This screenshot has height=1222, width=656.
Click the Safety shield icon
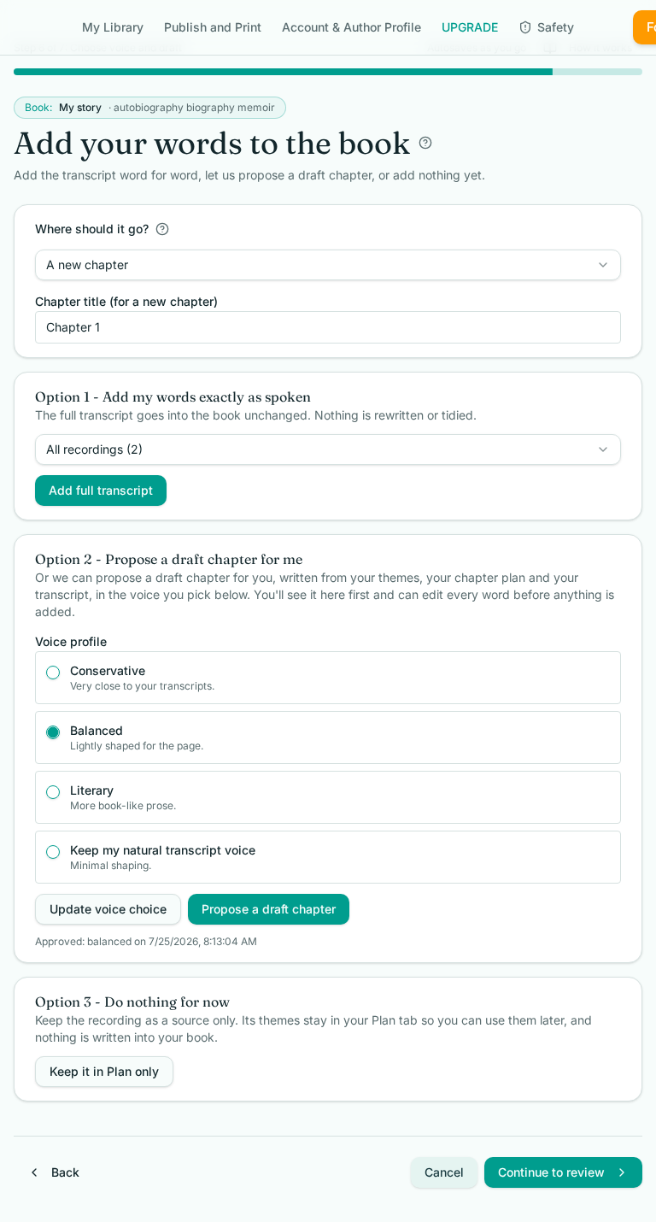(x=525, y=27)
